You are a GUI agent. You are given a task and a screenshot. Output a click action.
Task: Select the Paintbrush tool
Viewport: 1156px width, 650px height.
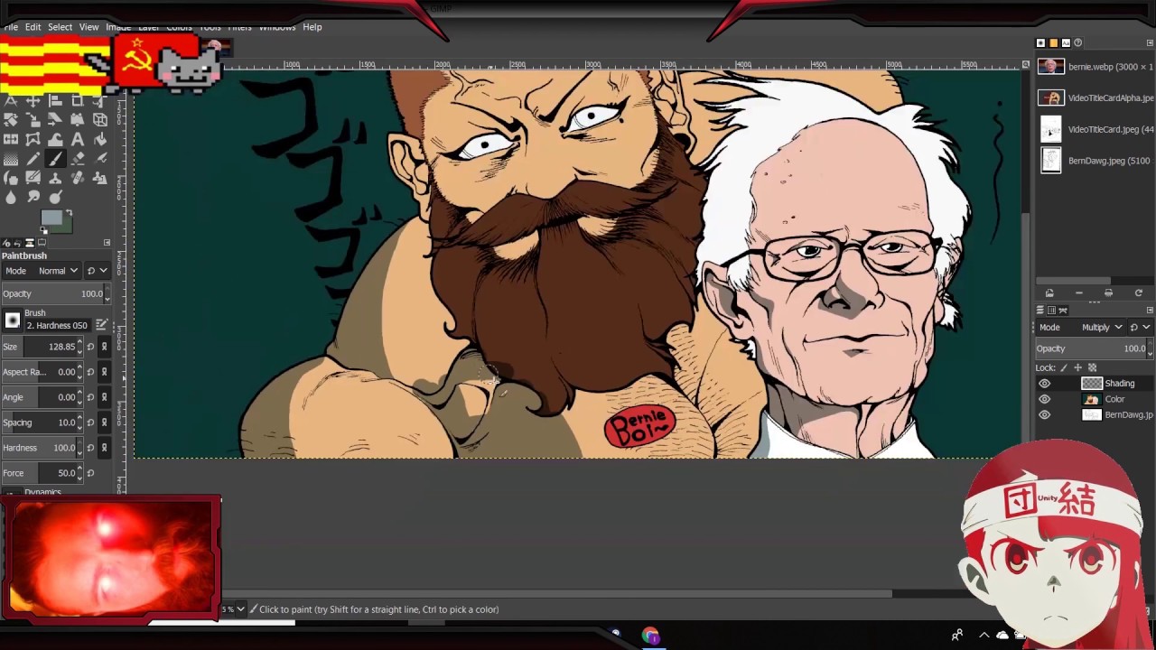tap(55, 159)
